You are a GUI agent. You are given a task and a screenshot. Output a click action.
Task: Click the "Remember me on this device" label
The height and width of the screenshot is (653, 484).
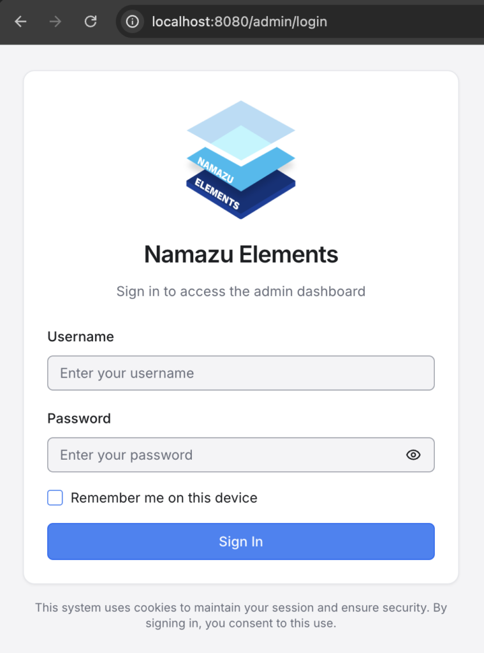(164, 498)
